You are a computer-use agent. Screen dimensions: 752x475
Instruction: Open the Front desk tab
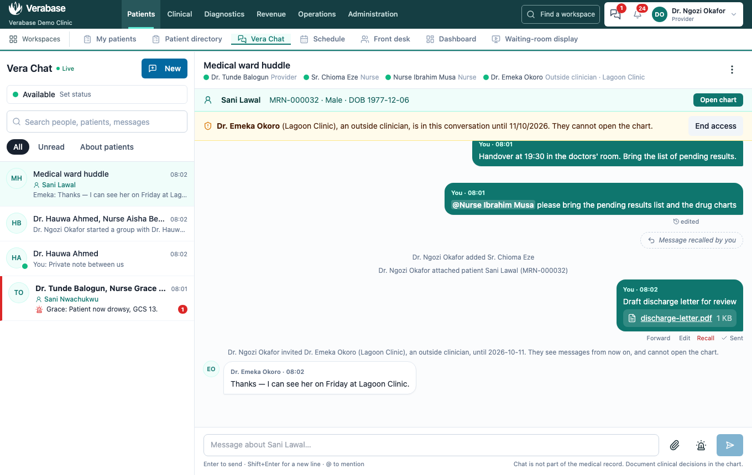click(x=385, y=39)
